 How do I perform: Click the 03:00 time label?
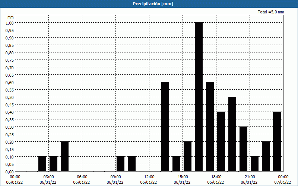pos(49,177)
